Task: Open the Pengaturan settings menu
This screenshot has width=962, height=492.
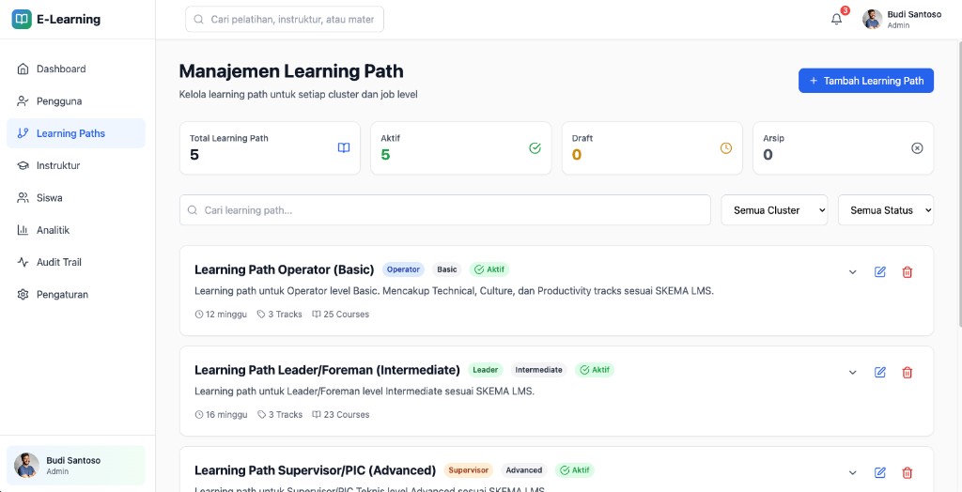Action: tap(76, 295)
